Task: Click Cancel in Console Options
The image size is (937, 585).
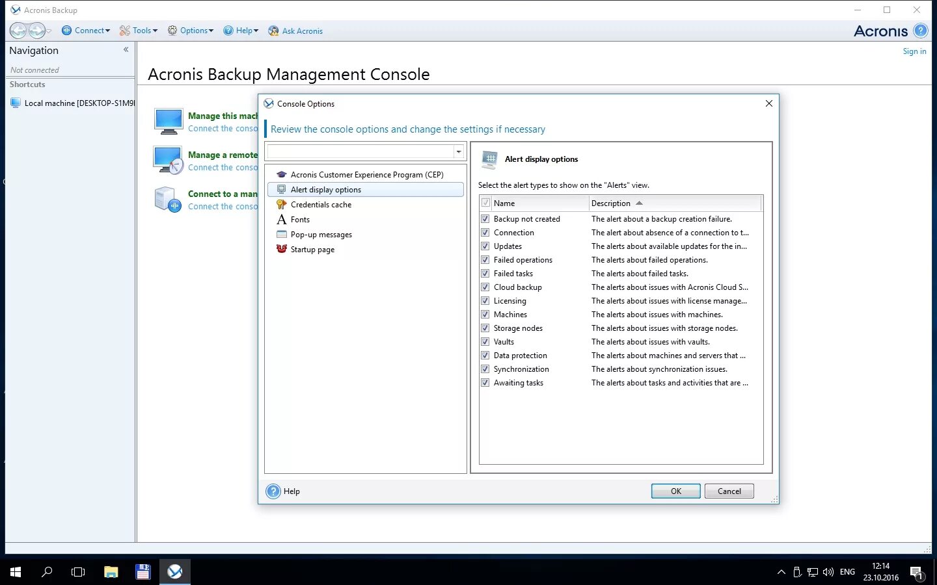Action: point(729,491)
